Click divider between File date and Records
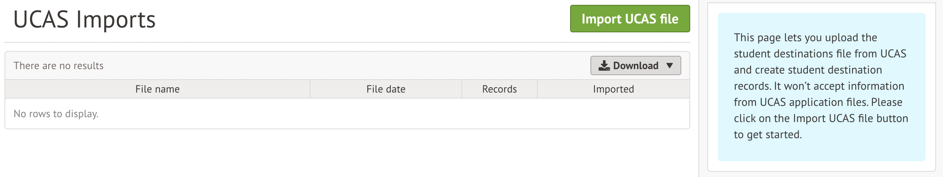This screenshot has width=943, height=177. (462, 89)
